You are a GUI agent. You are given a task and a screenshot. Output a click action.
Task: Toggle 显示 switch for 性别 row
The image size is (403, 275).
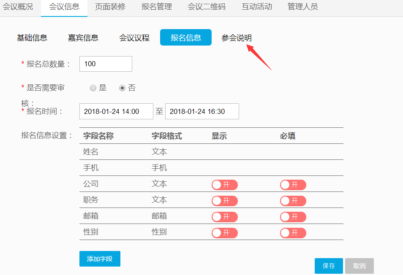pyautogui.click(x=225, y=233)
